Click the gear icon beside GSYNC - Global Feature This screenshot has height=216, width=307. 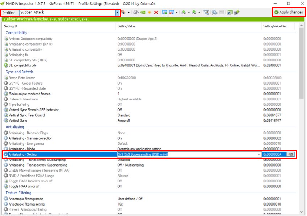(x=6, y=83)
